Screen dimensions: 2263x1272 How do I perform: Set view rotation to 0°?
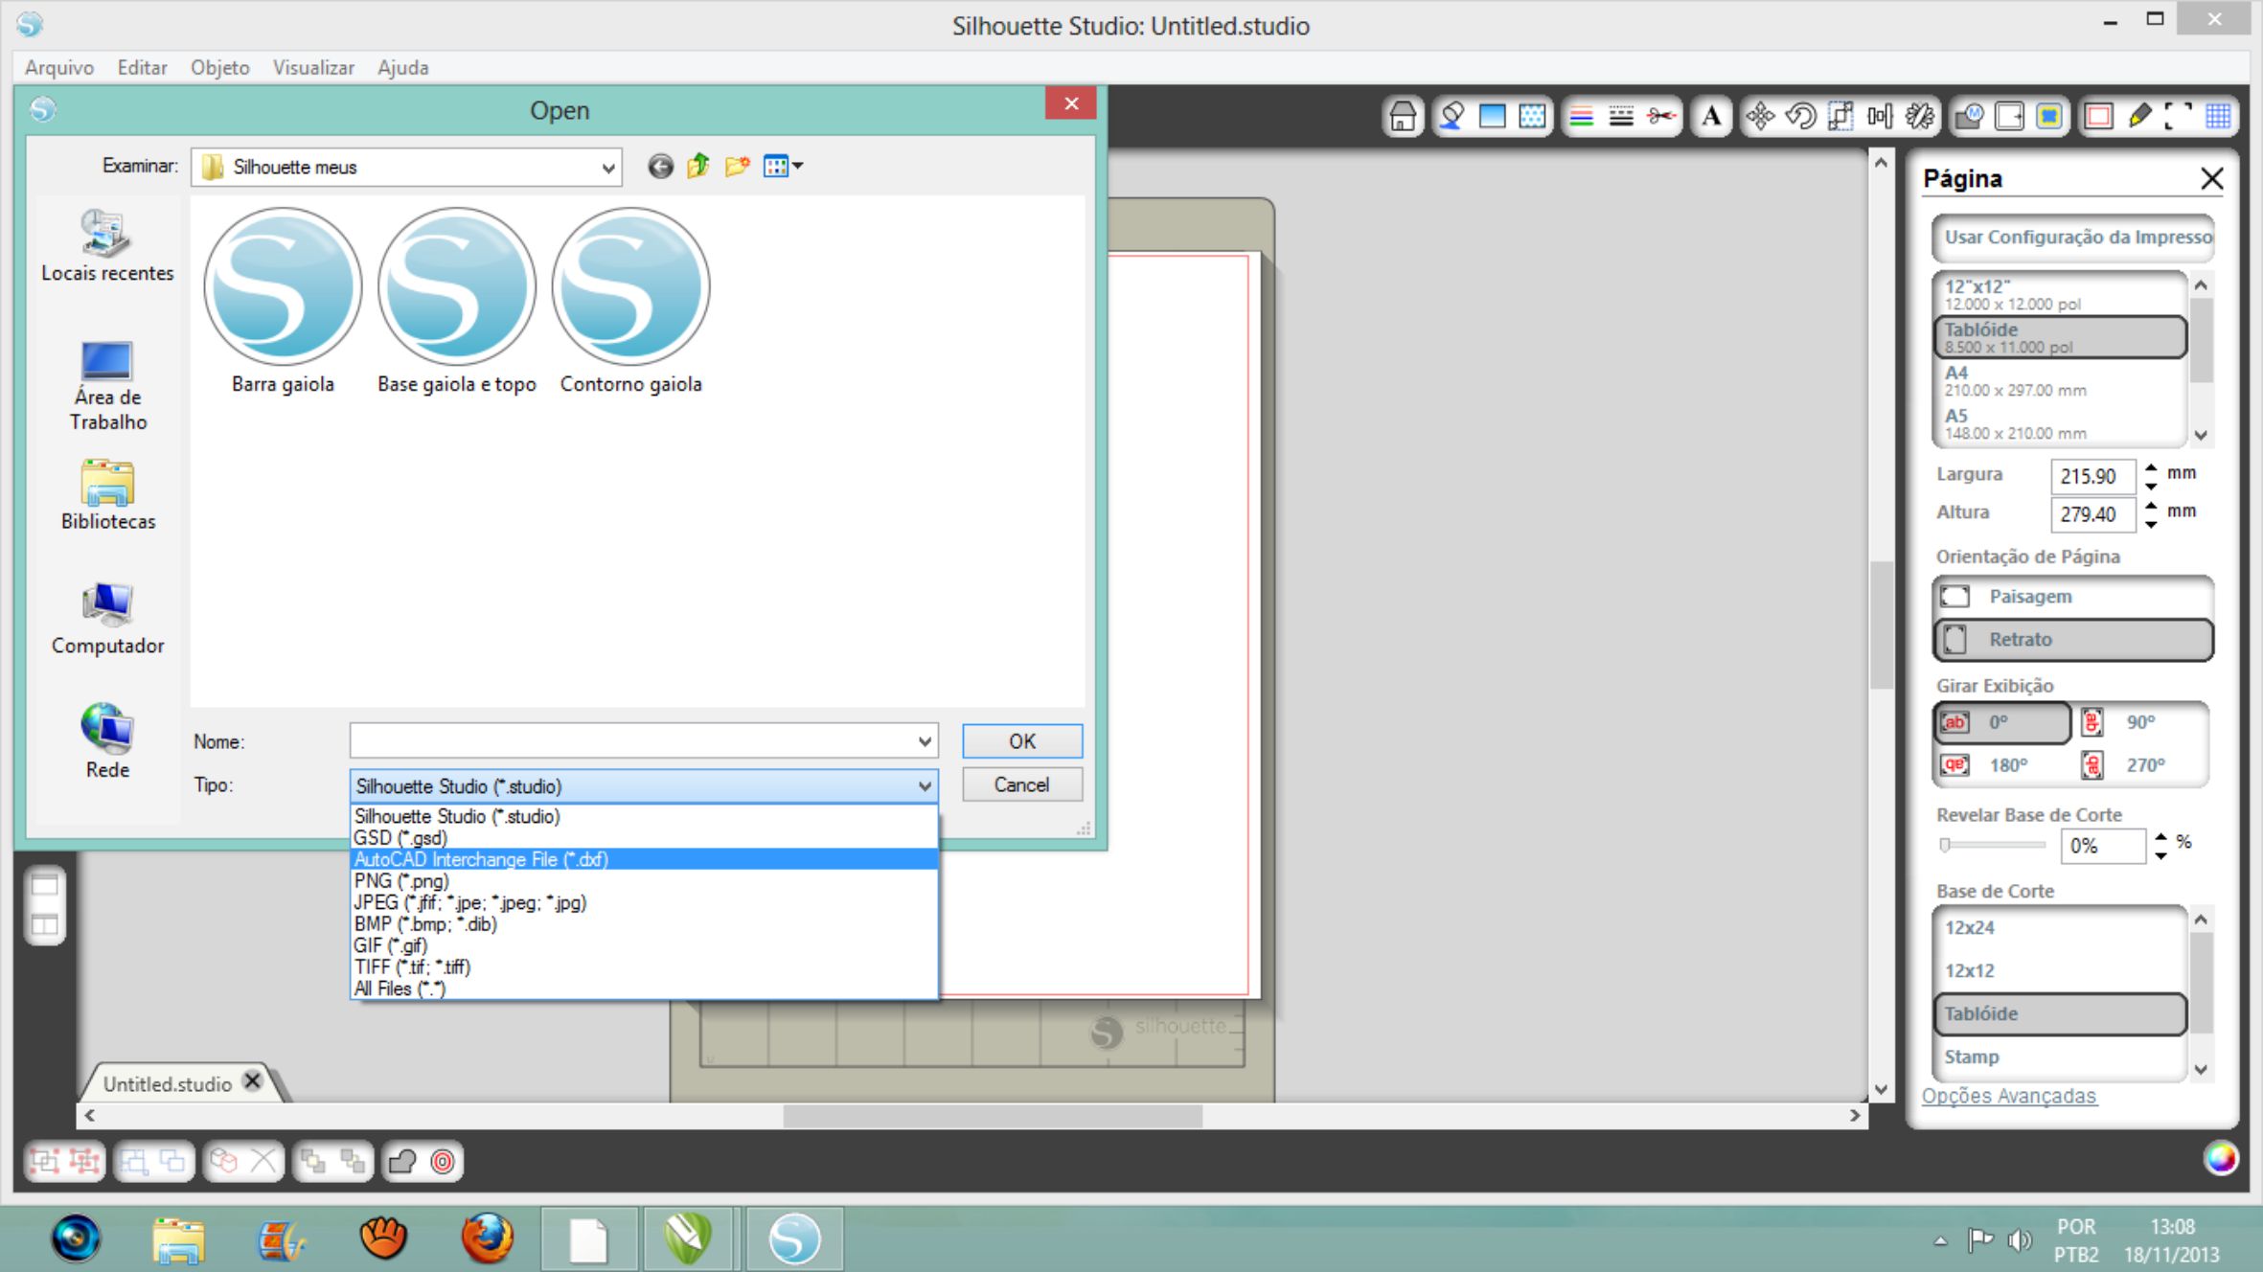pyautogui.click(x=2001, y=723)
